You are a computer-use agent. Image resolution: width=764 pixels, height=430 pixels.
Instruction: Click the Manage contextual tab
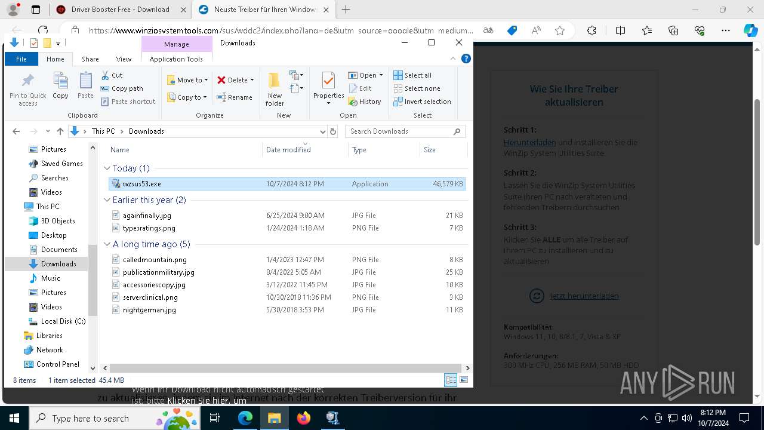coord(177,44)
